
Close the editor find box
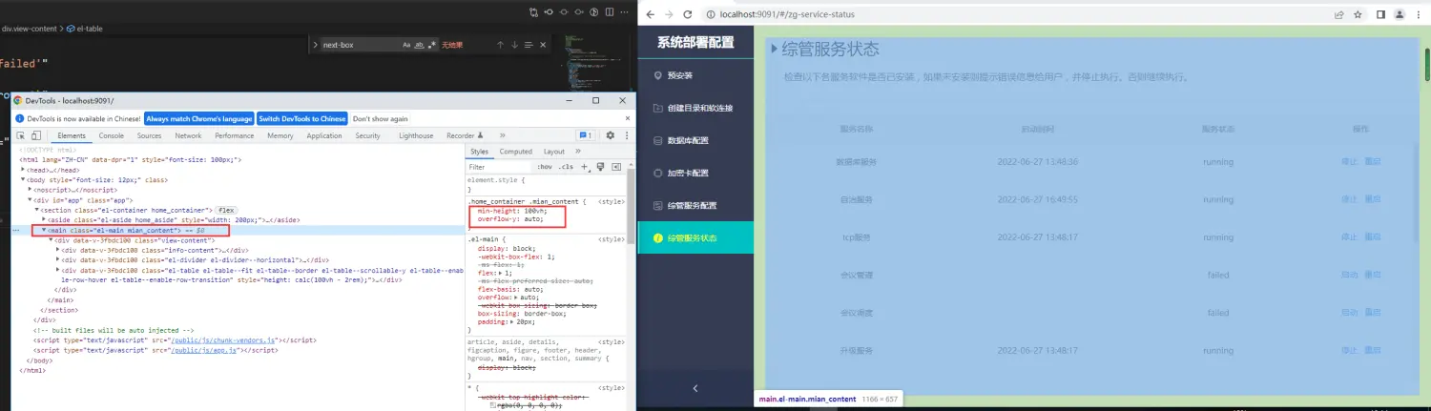pyautogui.click(x=544, y=45)
